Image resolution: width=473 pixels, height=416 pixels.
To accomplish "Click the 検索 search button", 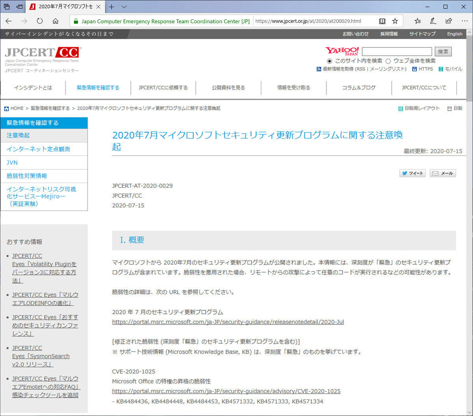I will (x=443, y=51).
